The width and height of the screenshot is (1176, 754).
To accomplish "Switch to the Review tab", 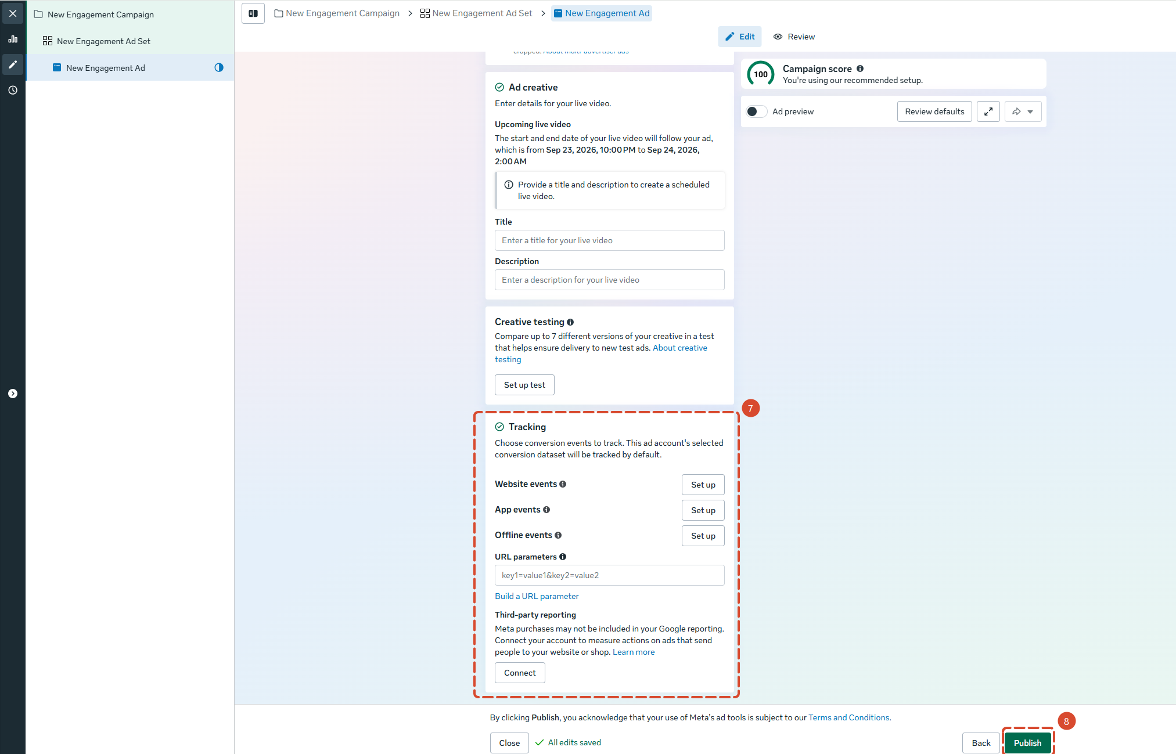I will [794, 37].
